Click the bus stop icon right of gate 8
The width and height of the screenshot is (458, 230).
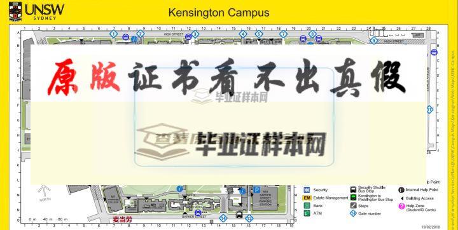click(319, 39)
